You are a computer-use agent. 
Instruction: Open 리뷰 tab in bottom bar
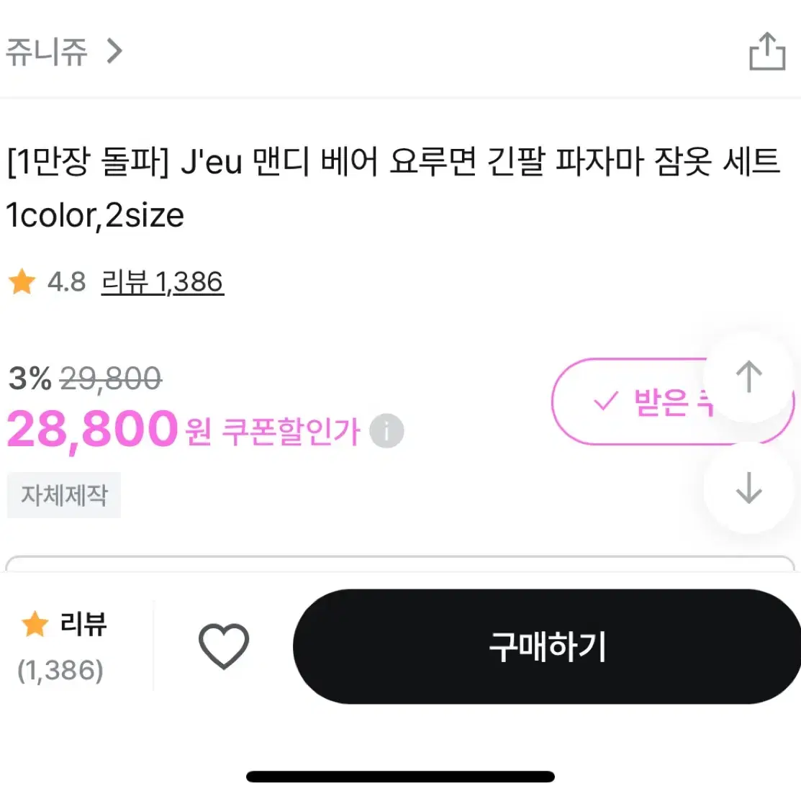click(x=63, y=647)
